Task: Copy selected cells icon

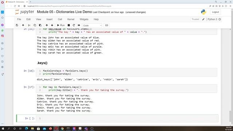Action: pyautogui.click(x=35, y=25)
